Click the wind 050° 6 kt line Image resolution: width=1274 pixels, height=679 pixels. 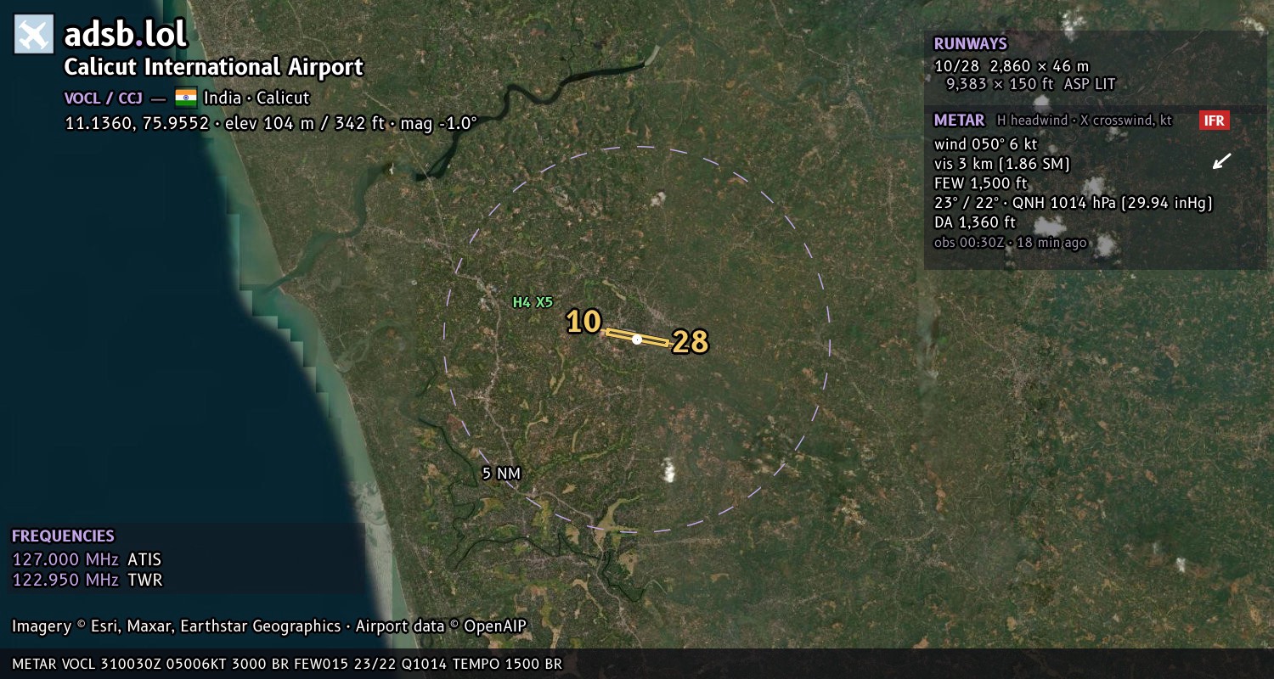[985, 144]
